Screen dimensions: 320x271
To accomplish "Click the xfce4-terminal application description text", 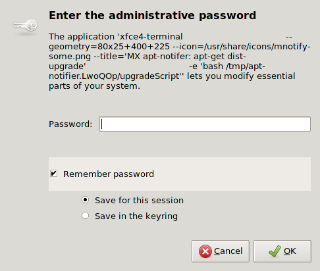I will 180,61.
